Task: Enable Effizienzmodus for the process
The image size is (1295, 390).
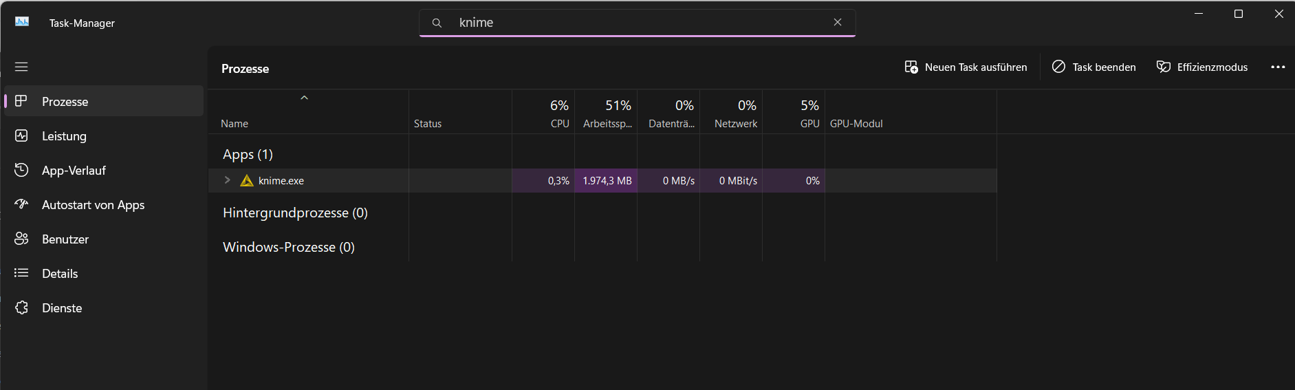Action: 1202,67
